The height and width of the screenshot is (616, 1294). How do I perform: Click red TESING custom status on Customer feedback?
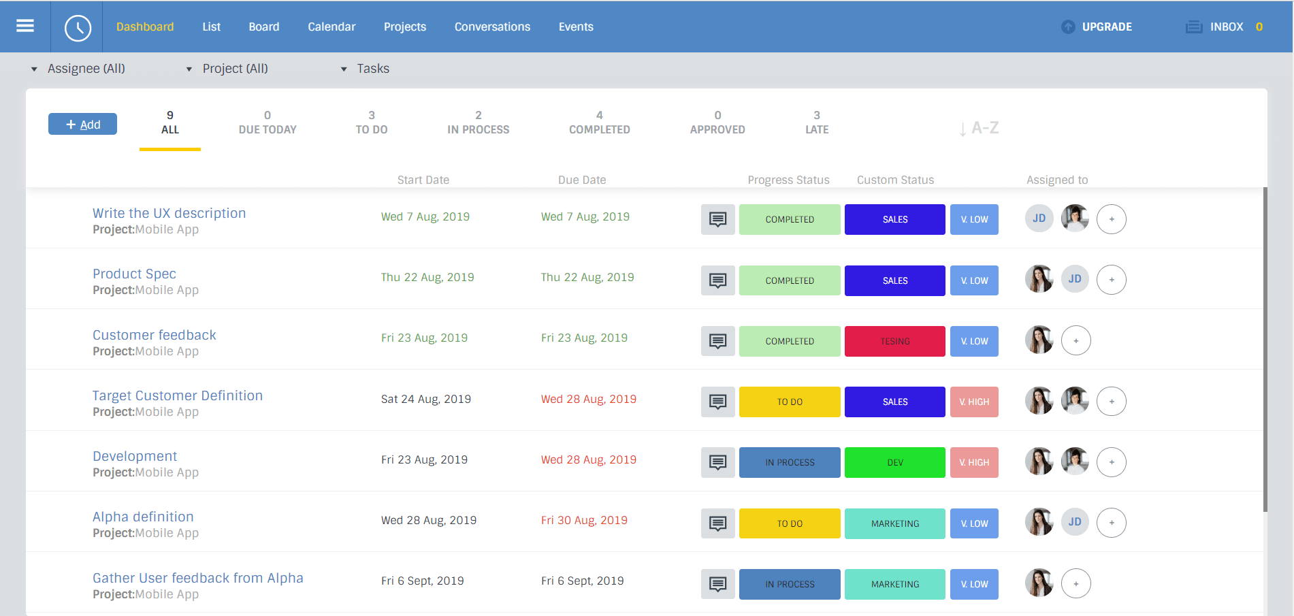895,341
